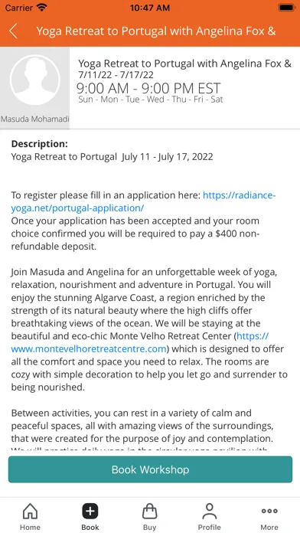
Task: Tap the instructor avatar placeholder image
Action: point(35,80)
